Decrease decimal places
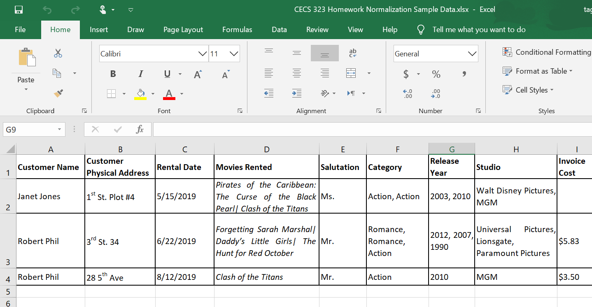592x307 pixels. pyautogui.click(x=436, y=94)
